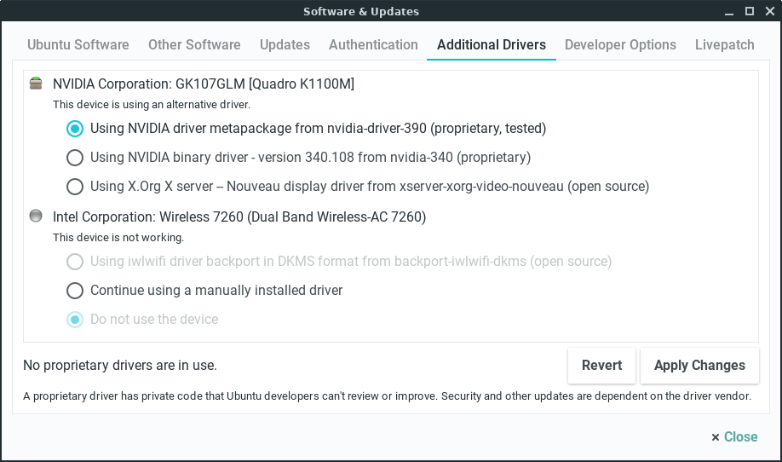The image size is (782, 462).
Task: Go to the Updates tab
Action: (x=285, y=45)
